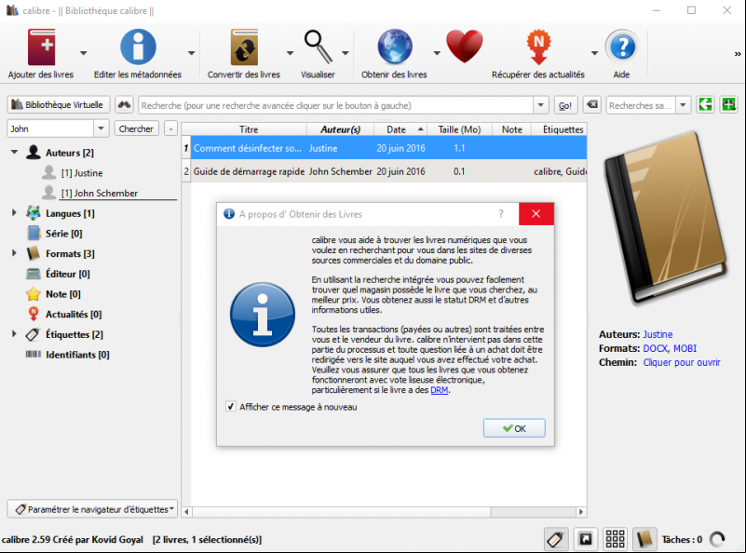Open dropdown arrow next to Ajouter des livres
Viewport: 746px width, 553px height.
point(84,53)
